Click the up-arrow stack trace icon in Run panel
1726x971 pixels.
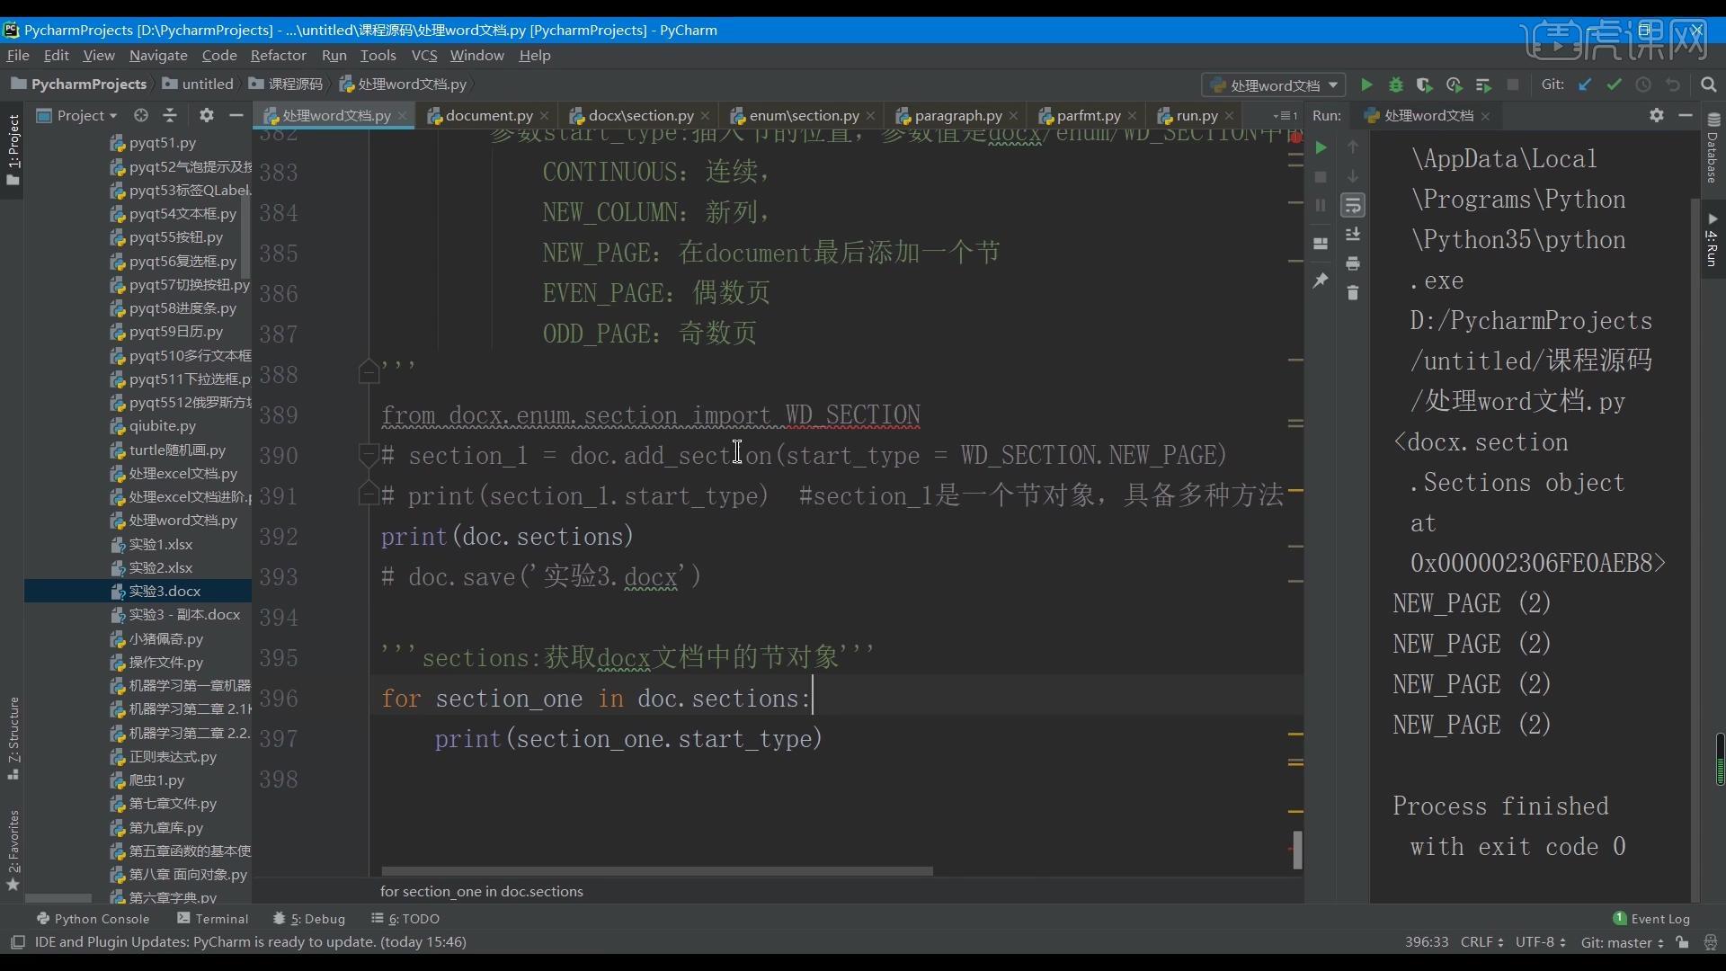1353,147
